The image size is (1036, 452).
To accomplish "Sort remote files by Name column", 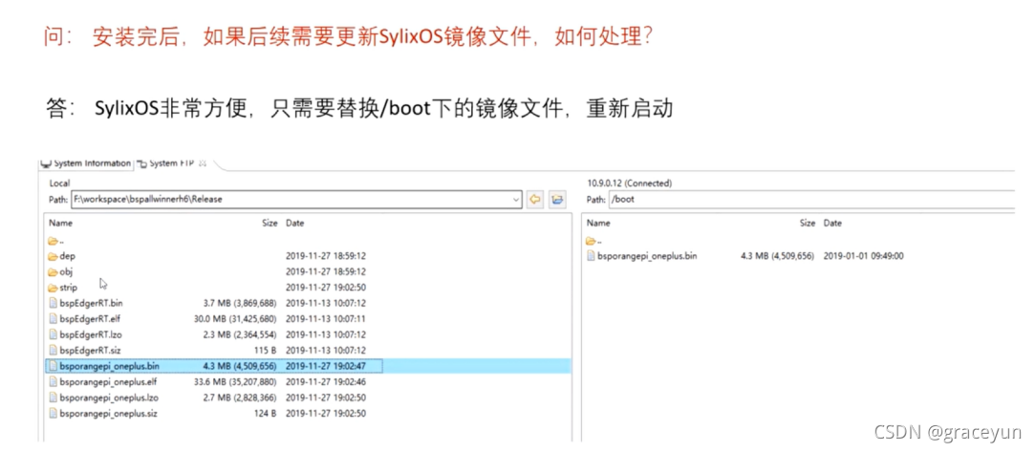I will (598, 224).
